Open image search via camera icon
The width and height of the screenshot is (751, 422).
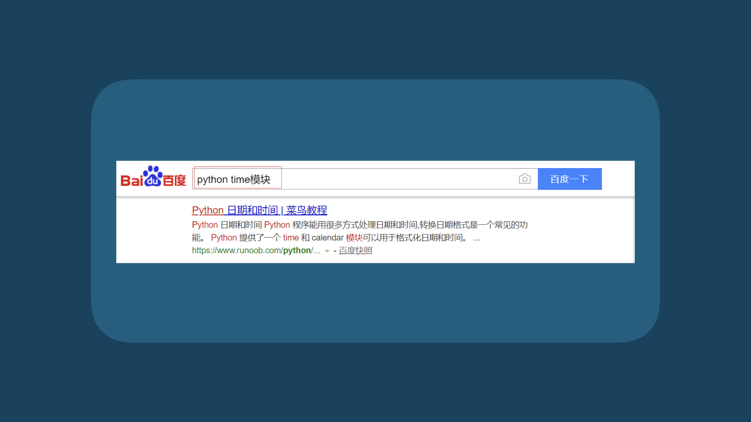point(525,179)
